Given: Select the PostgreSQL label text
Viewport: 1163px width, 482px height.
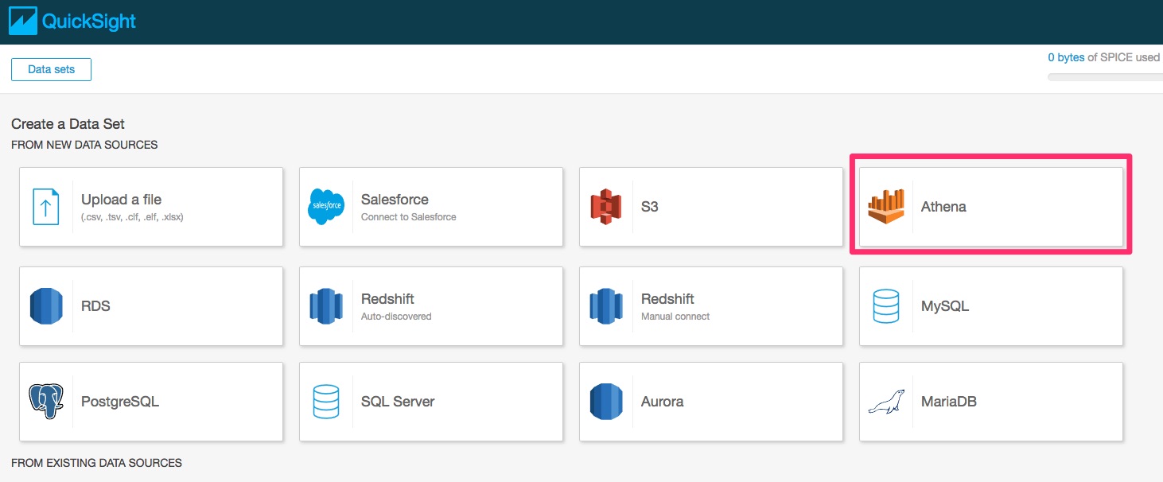Looking at the screenshot, I should pyautogui.click(x=120, y=402).
